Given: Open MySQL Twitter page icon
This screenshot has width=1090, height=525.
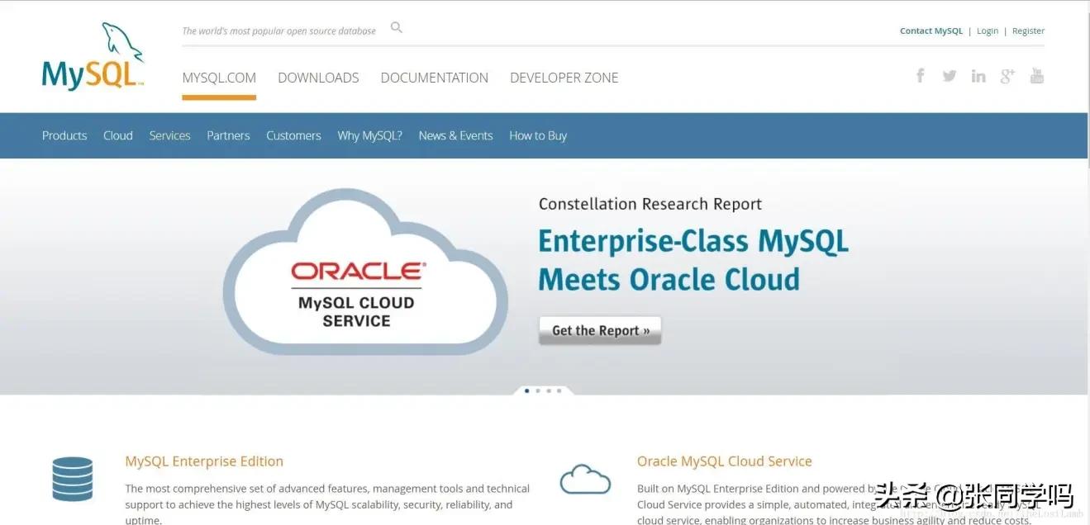Looking at the screenshot, I should coord(950,76).
